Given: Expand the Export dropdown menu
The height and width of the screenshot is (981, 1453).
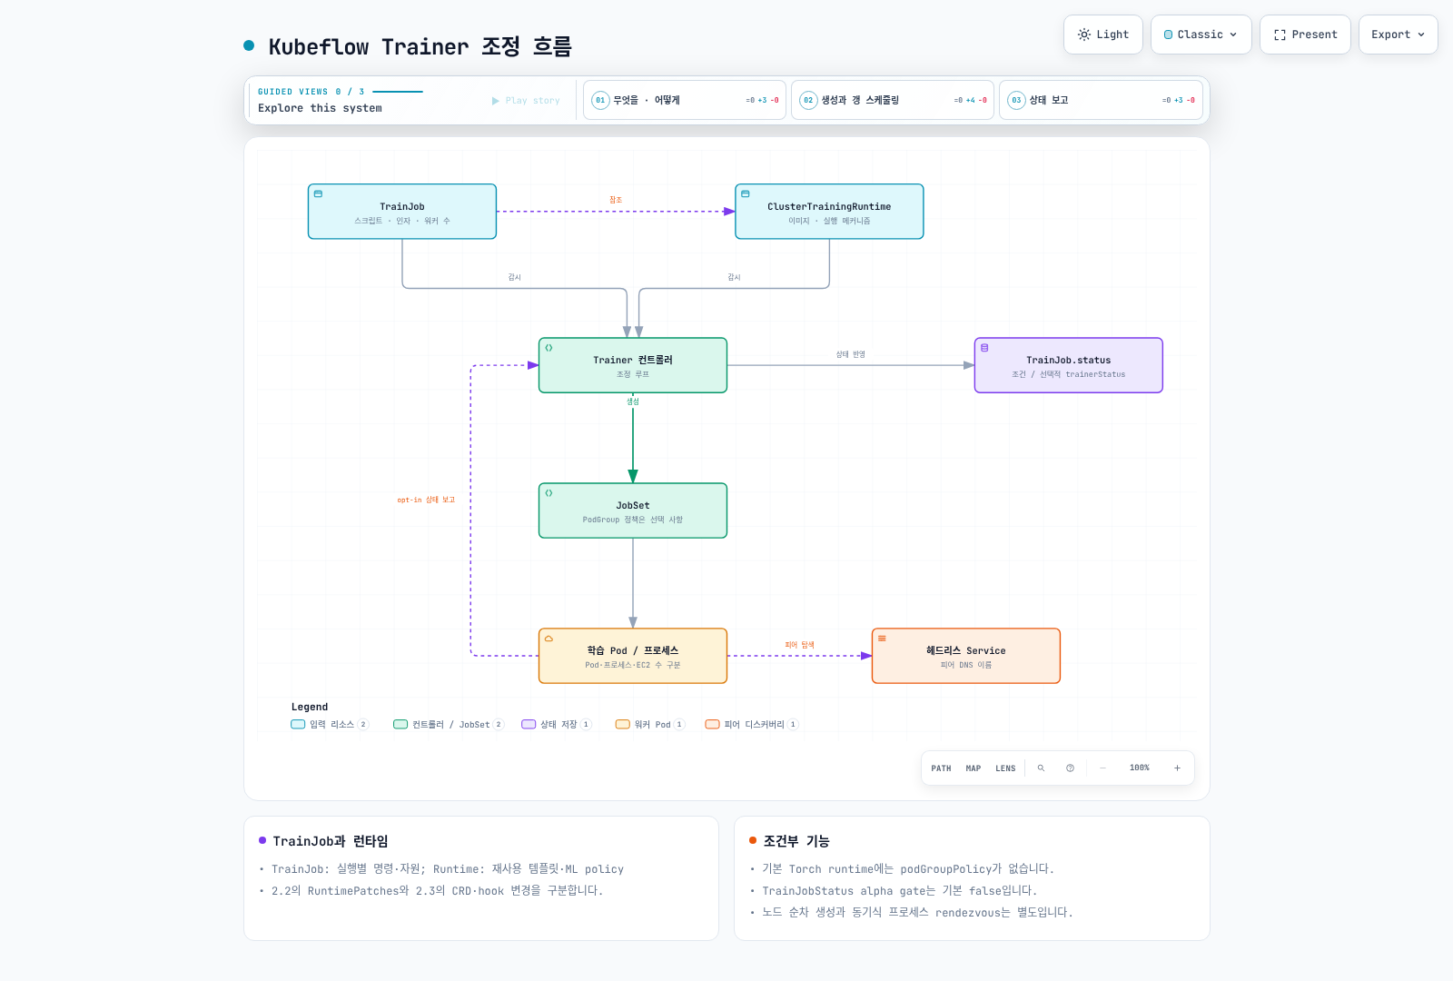Looking at the screenshot, I should (x=1398, y=35).
